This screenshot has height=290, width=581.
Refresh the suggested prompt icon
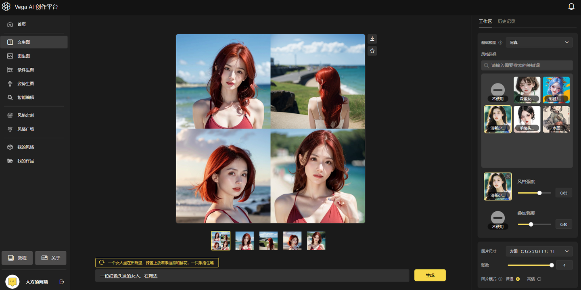pos(102,263)
